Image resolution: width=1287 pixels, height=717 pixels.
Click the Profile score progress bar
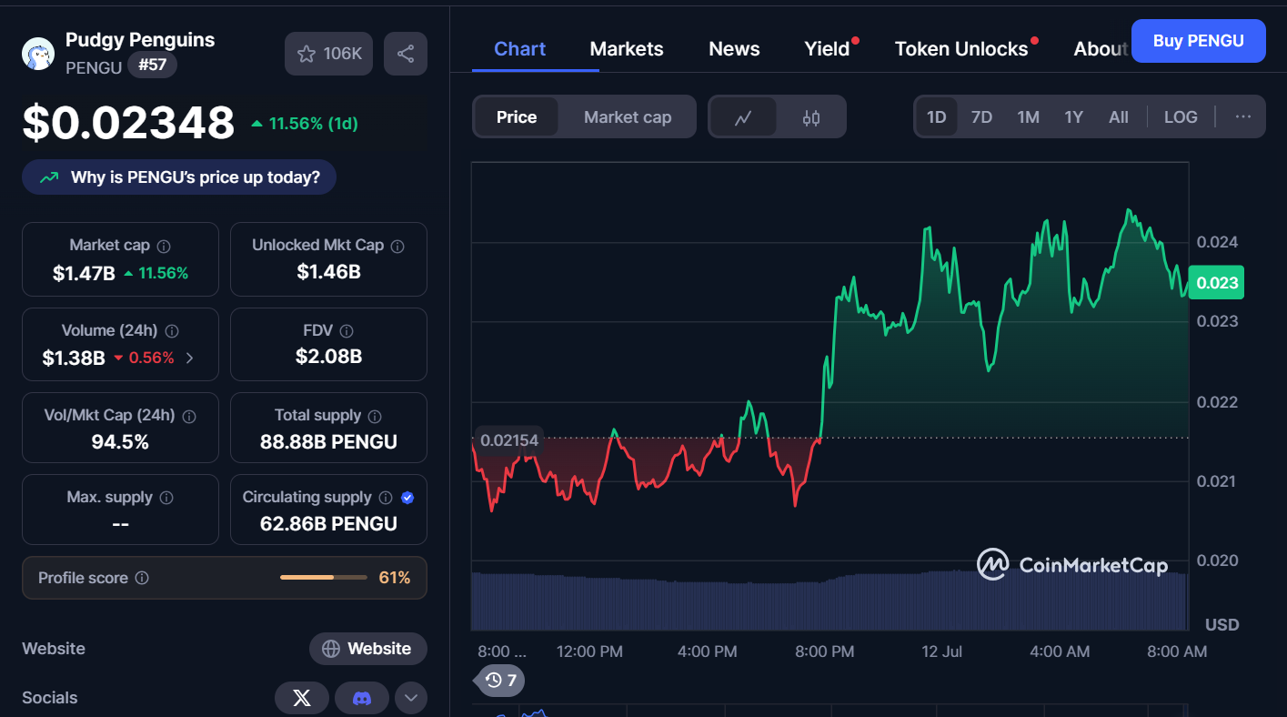[x=323, y=578]
